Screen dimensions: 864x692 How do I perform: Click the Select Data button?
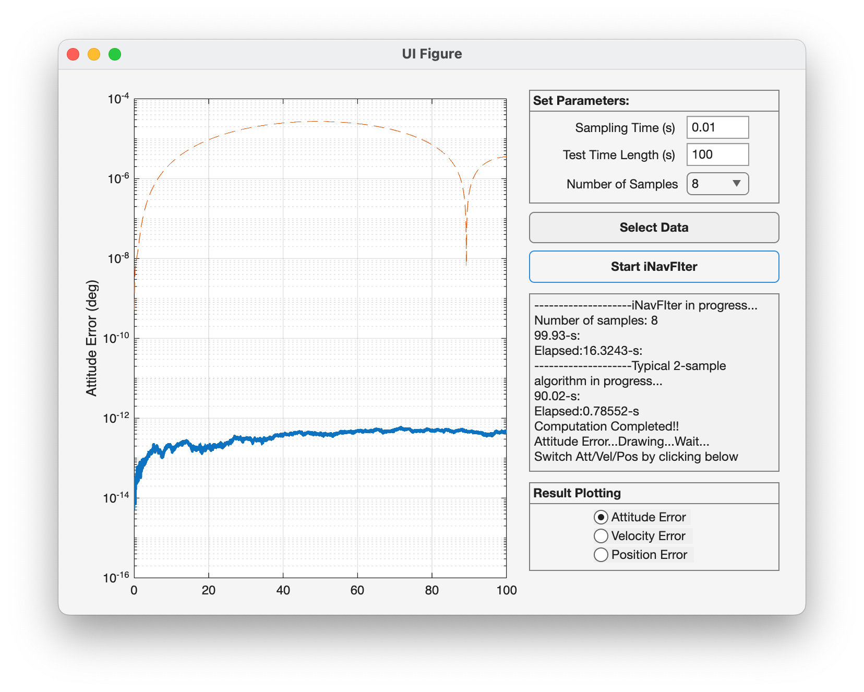(654, 228)
